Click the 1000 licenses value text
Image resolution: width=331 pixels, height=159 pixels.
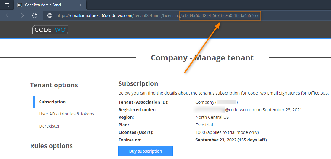227,133
